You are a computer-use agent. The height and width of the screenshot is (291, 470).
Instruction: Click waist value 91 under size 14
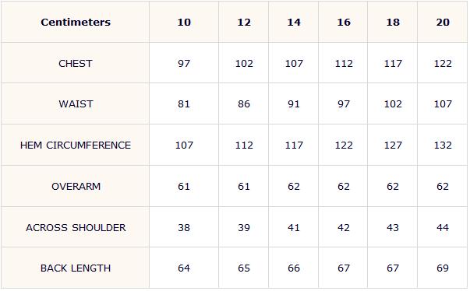tap(293, 104)
